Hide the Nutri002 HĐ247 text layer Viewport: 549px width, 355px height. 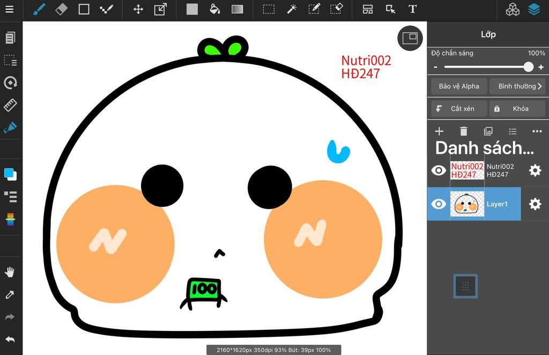click(439, 170)
